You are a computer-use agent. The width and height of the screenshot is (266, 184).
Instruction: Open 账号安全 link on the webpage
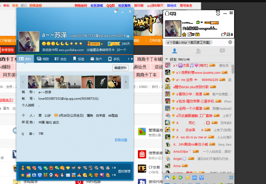(x=186, y=6)
